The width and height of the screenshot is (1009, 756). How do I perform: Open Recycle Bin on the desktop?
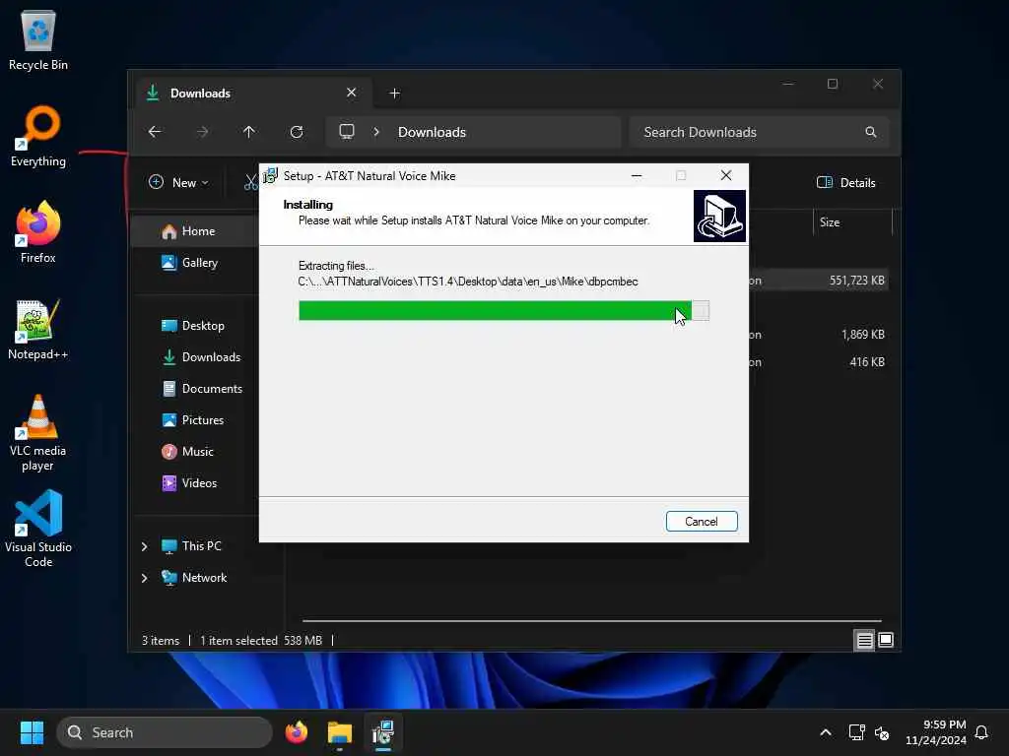tap(38, 39)
